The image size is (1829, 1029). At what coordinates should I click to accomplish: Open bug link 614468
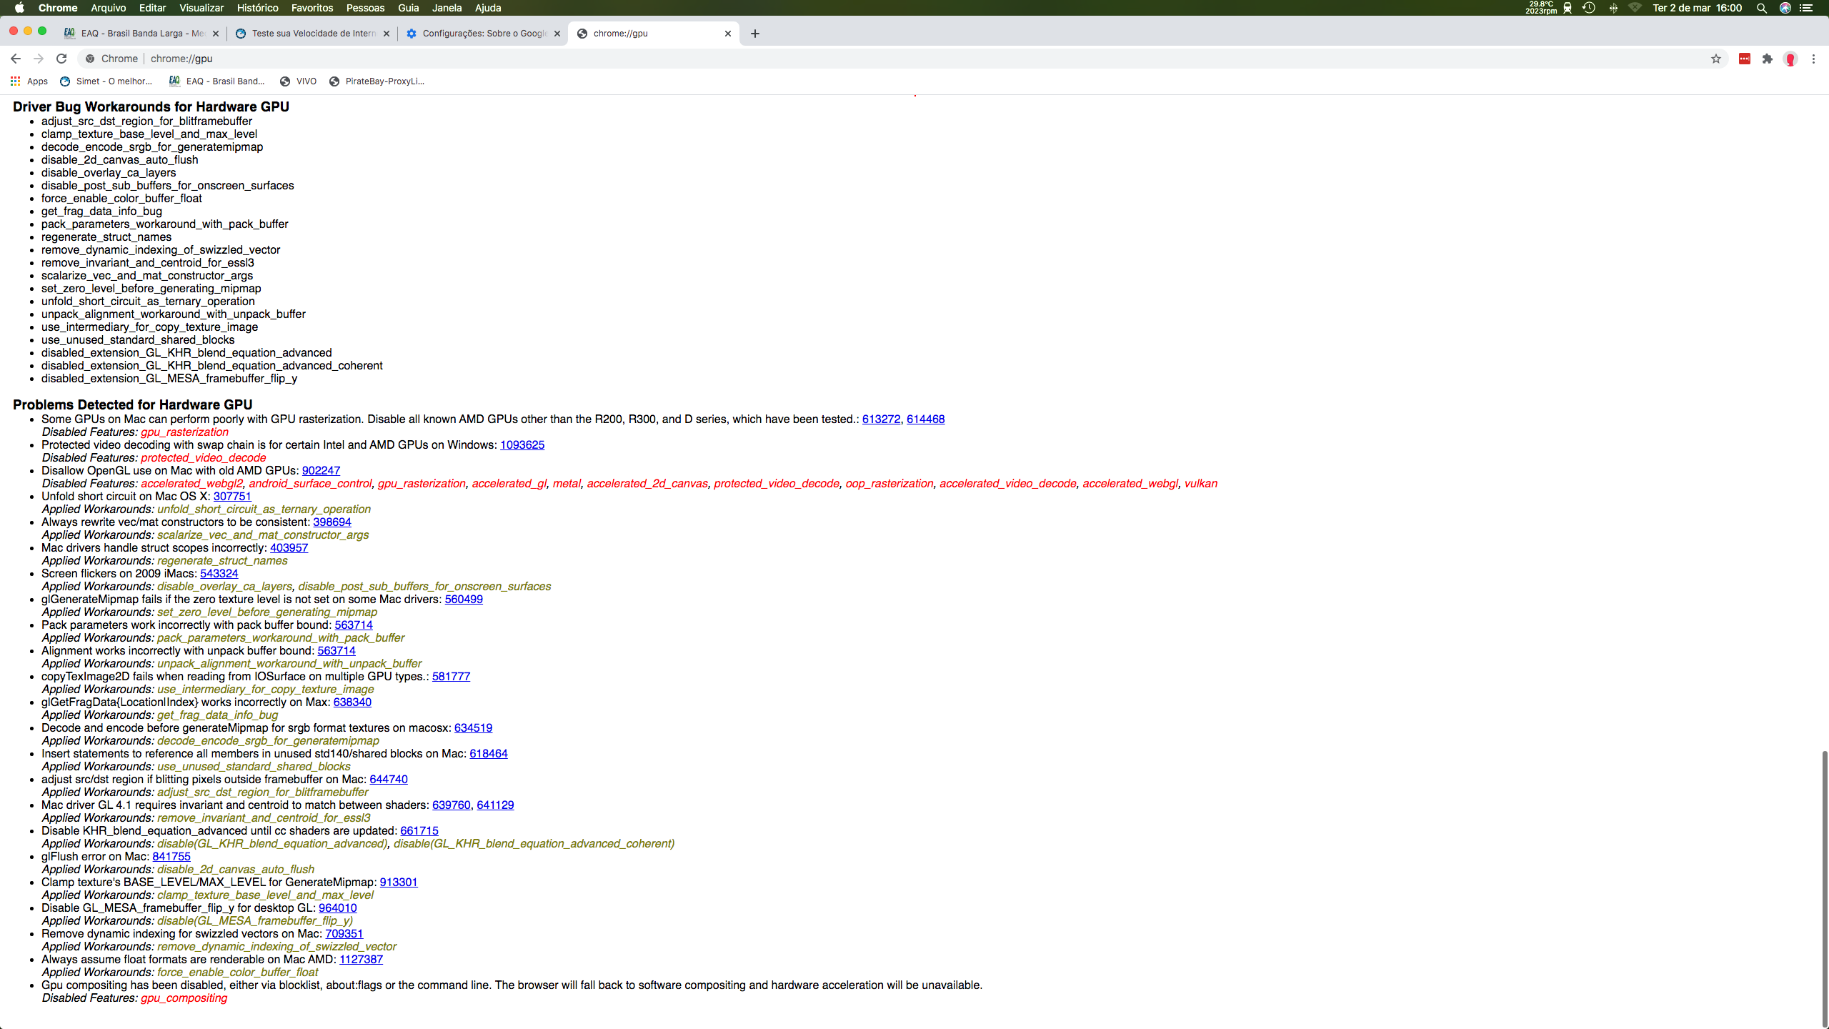coord(925,419)
